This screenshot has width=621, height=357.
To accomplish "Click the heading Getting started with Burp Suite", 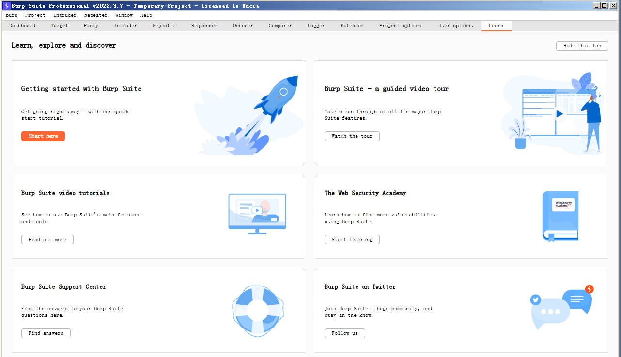I will pyautogui.click(x=81, y=89).
